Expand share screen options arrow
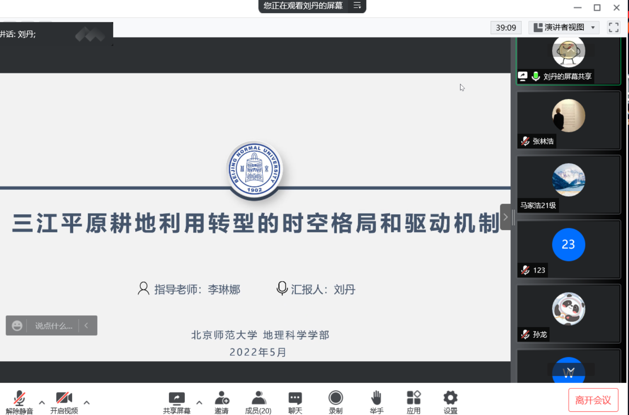The image size is (629, 415). click(199, 403)
